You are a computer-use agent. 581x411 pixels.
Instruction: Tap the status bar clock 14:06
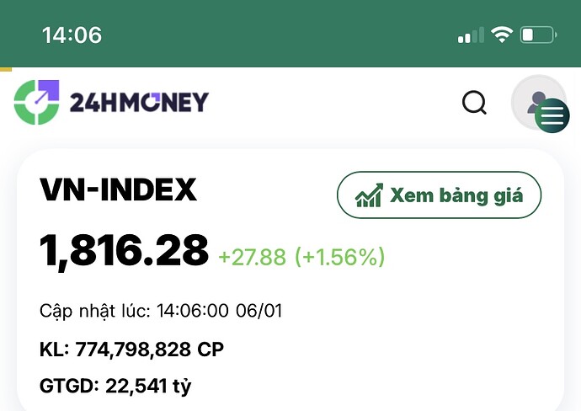(x=72, y=35)
